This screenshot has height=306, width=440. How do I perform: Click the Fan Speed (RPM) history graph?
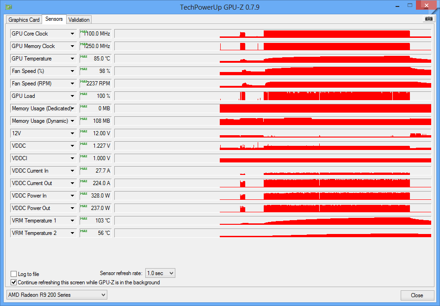(273, 84)
